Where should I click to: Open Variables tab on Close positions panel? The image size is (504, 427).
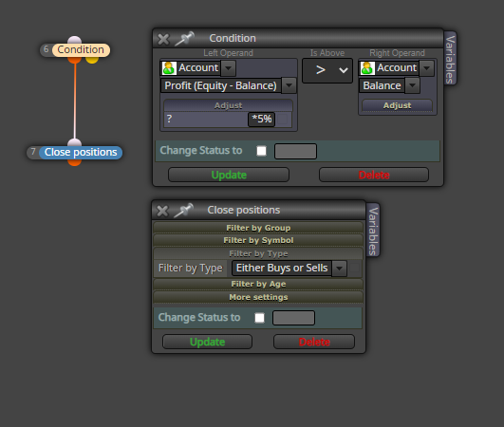373,231
